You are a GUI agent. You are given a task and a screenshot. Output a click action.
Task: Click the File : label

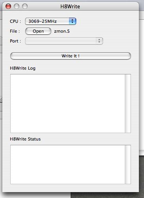[x=15, y=31]
